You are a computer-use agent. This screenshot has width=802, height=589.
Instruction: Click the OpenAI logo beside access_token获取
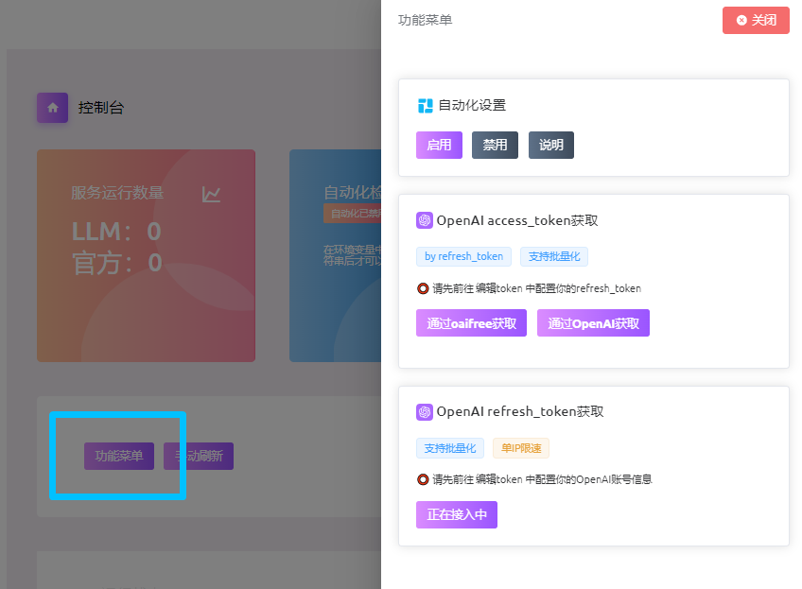(425, 220)
